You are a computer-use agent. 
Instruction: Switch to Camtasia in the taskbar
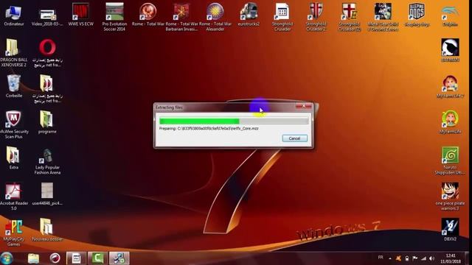pos(97,258)
